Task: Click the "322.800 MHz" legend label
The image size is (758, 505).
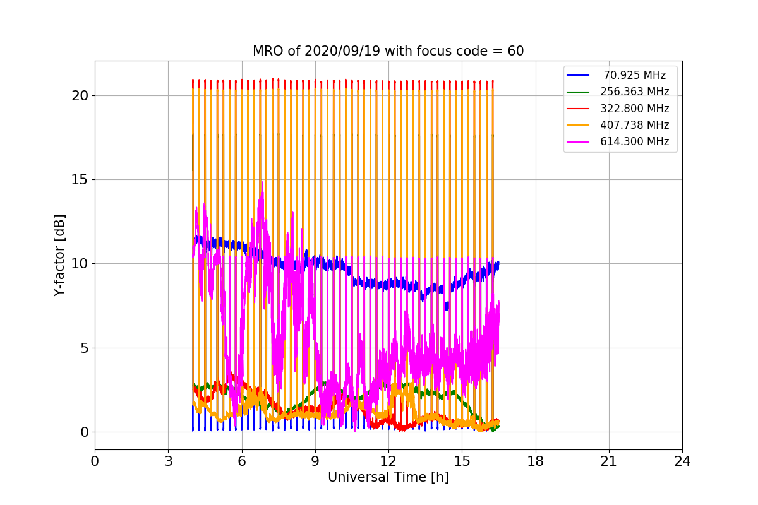Action: point(635,109)
